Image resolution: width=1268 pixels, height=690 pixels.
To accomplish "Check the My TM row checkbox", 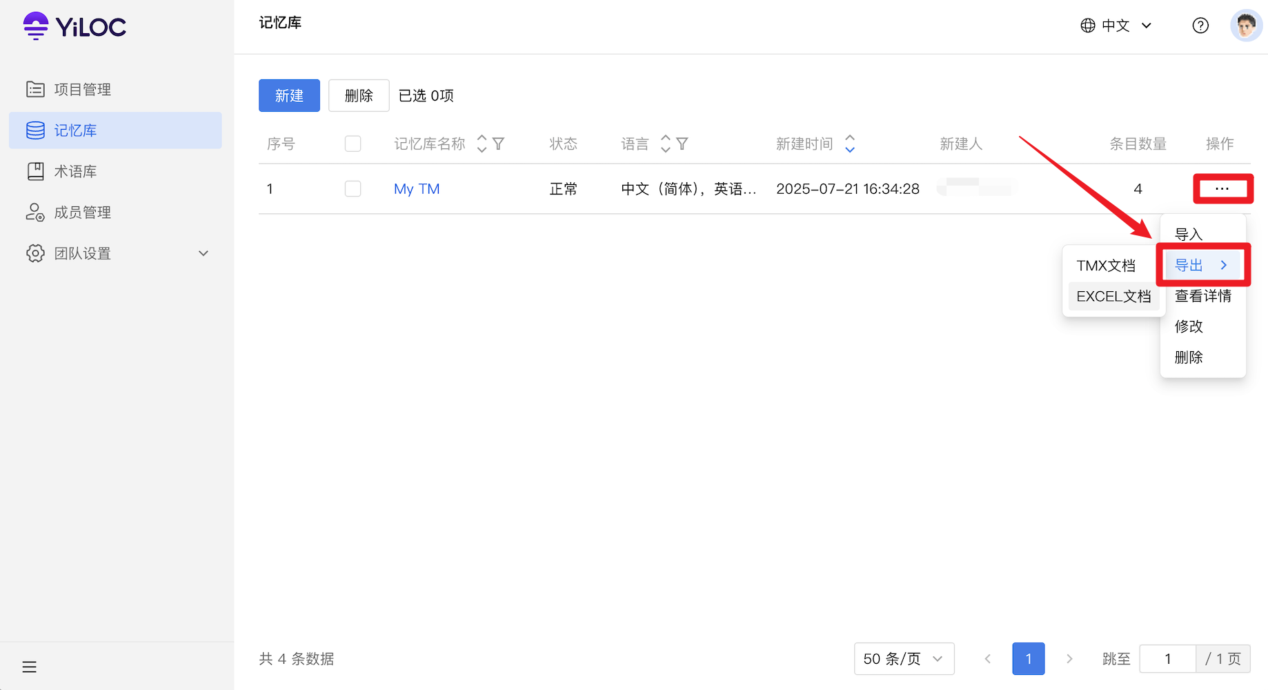I will (353, 188).
